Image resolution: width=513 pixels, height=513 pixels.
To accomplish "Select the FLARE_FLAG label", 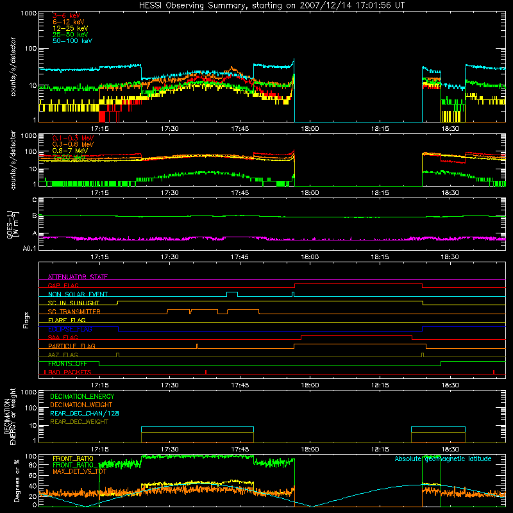I will pos(67,320).
